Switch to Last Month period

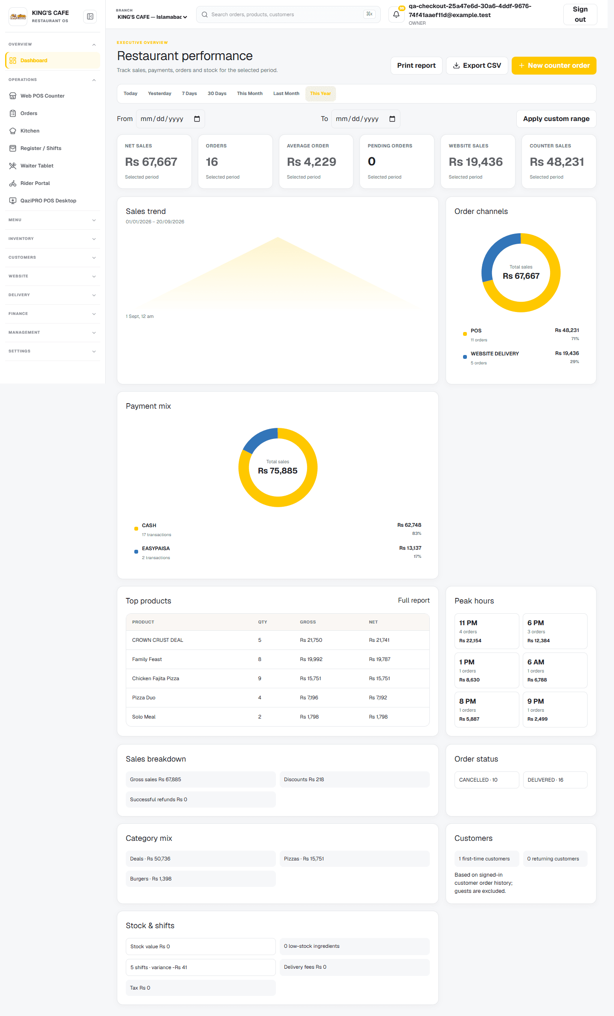pos(286,94)
